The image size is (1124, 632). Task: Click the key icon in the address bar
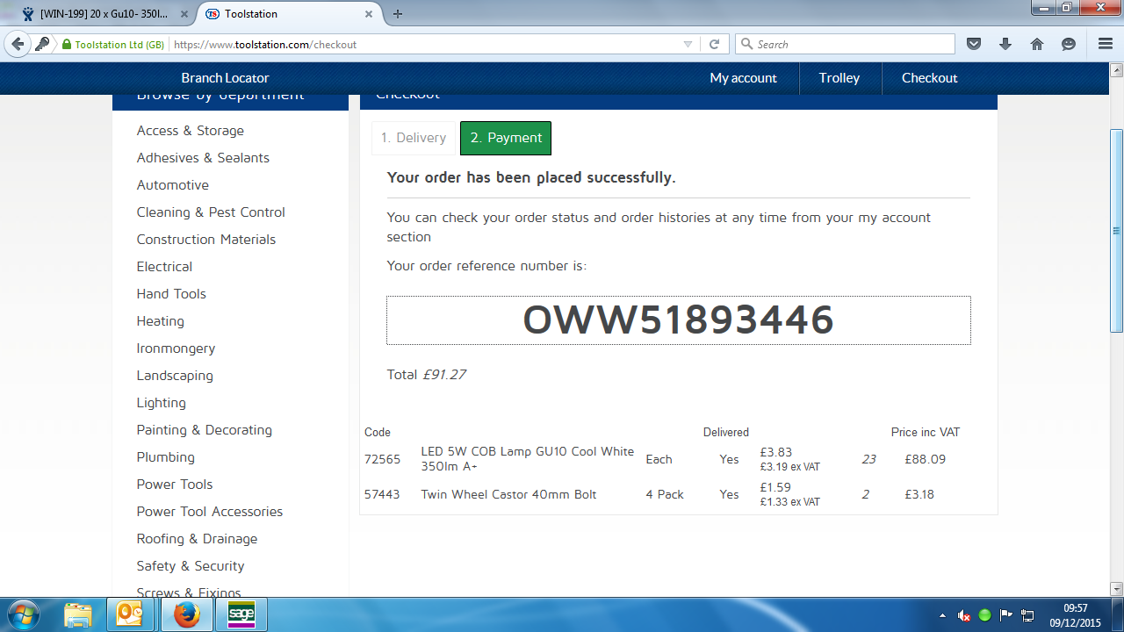(42, 44)
